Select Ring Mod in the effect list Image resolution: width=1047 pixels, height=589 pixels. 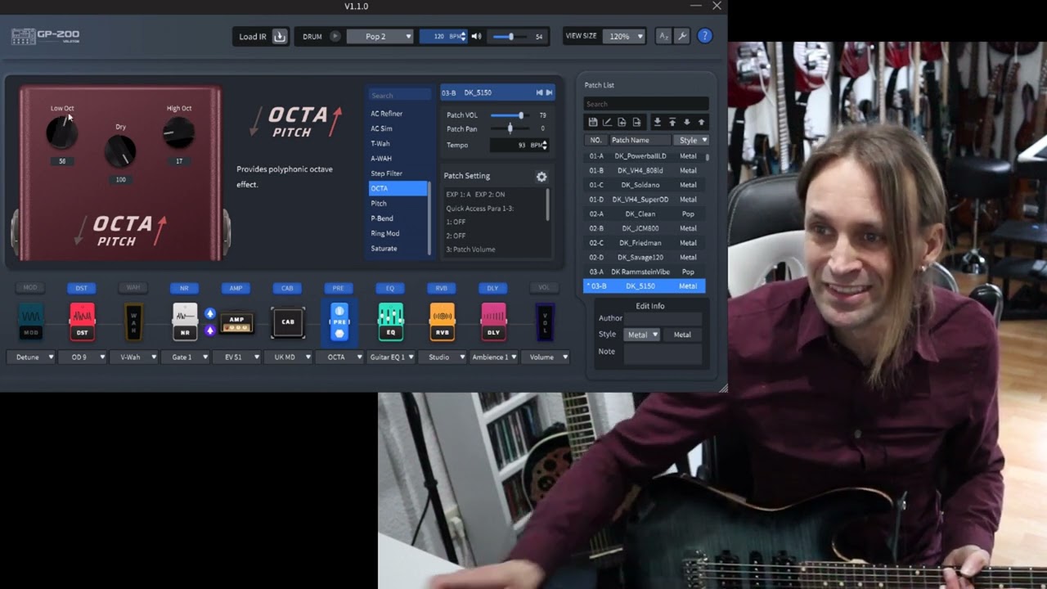coord(398,233)
